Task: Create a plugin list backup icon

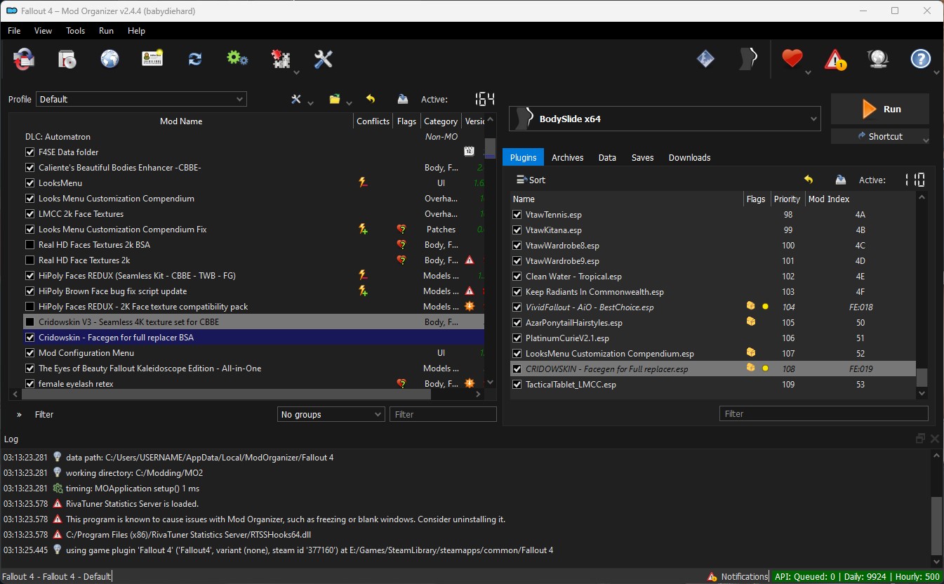Action: coord(841,180)
